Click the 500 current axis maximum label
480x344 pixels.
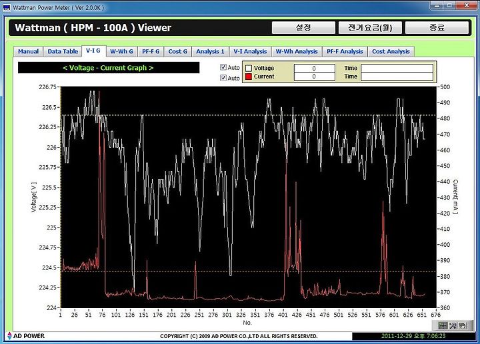[x=445, y=86]
